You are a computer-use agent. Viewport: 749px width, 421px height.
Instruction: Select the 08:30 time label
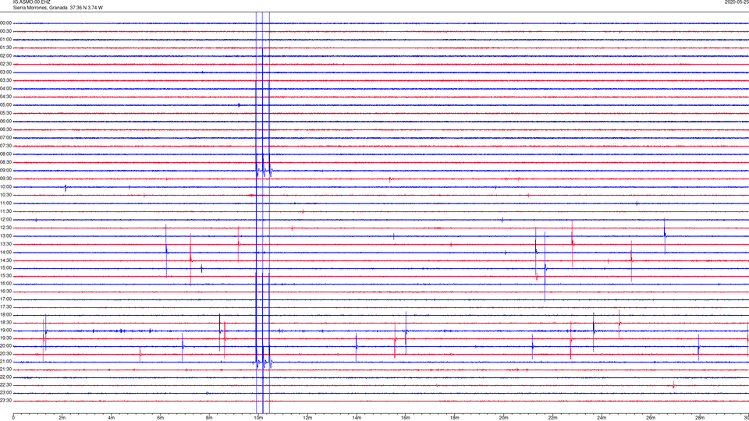[5, 162]
